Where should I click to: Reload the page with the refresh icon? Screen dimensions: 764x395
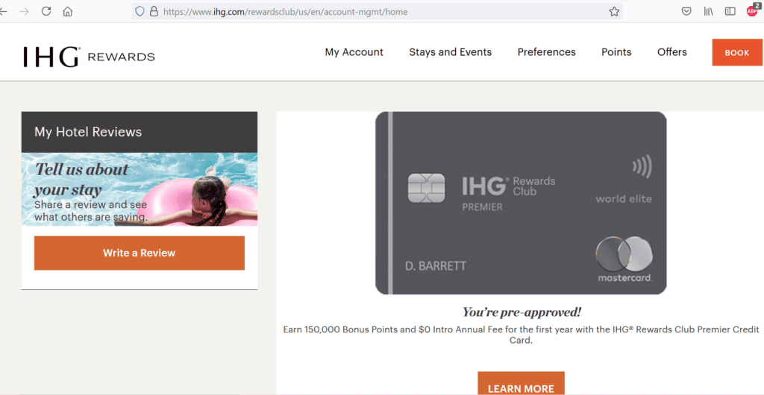(46, 12)
